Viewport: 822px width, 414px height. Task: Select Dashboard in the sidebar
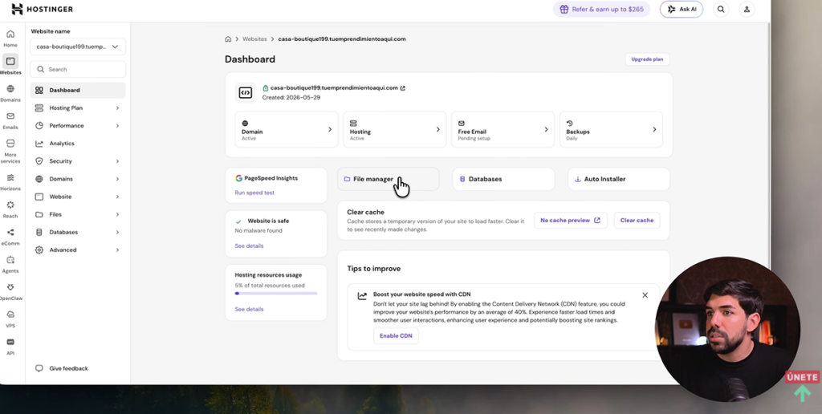click(78, 90)
